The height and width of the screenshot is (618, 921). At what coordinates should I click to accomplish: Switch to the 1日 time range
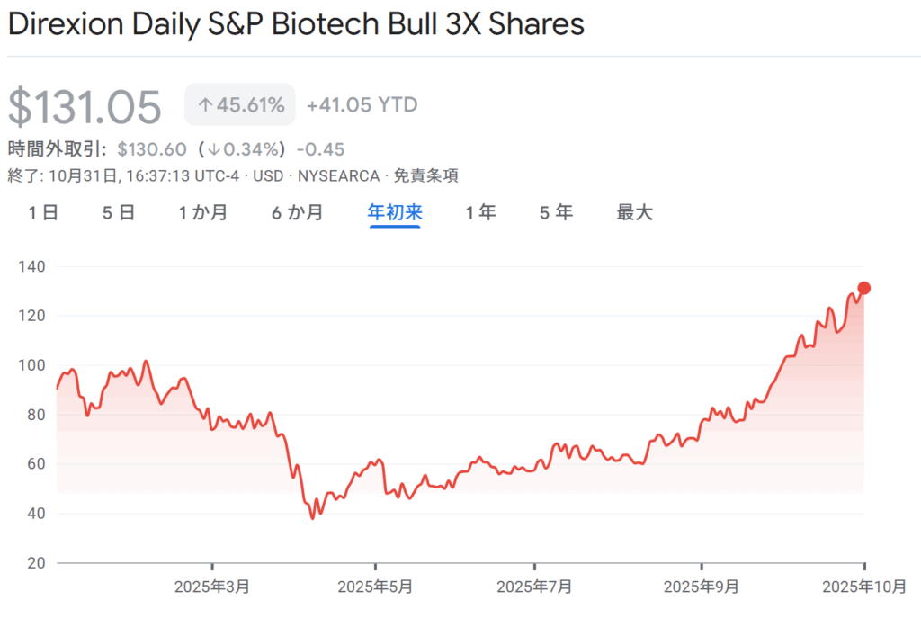pos(43,213)
